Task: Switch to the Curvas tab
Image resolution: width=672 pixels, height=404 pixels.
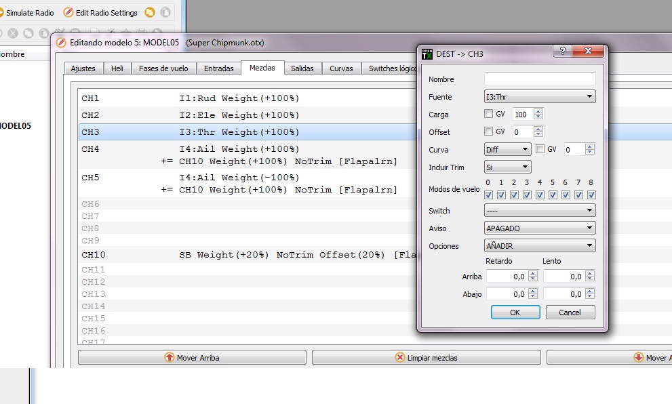Action: pos(341,68)
